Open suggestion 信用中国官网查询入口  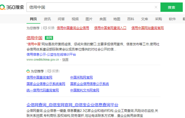click(110, 28)
